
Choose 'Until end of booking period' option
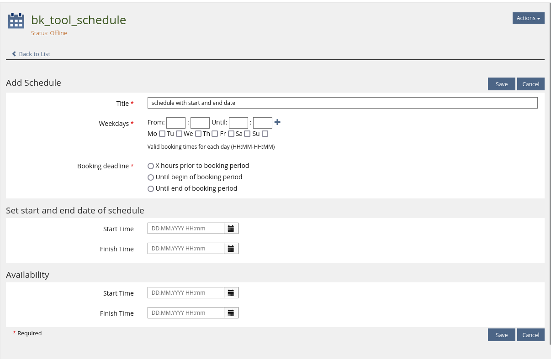(151, 189)
